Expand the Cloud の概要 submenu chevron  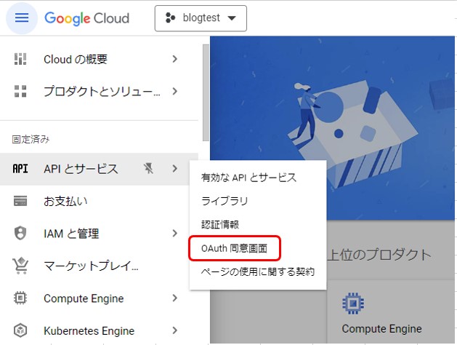click(174, 59)
